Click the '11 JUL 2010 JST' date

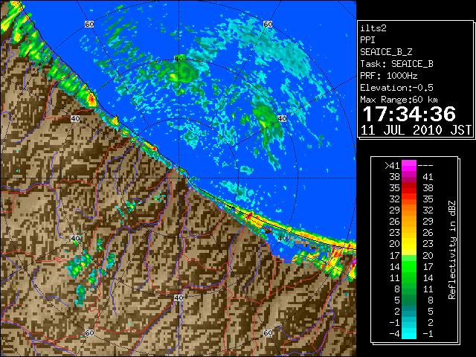pyautogui.click(x=416, y=130)
